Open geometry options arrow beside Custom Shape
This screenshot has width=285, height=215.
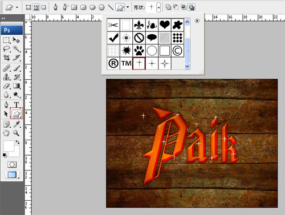pyautogui.click(x=128, y=7)
